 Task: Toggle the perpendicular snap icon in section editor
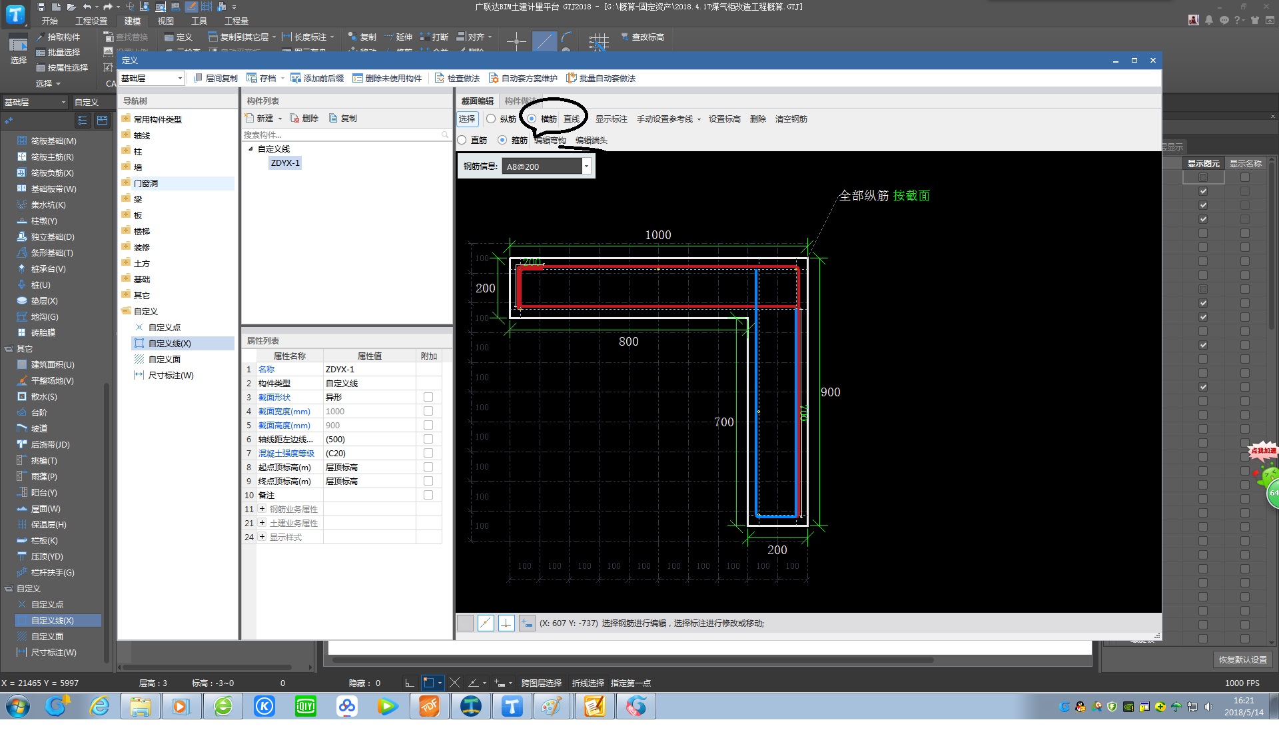pyautogui.click(x=506, y=623)
